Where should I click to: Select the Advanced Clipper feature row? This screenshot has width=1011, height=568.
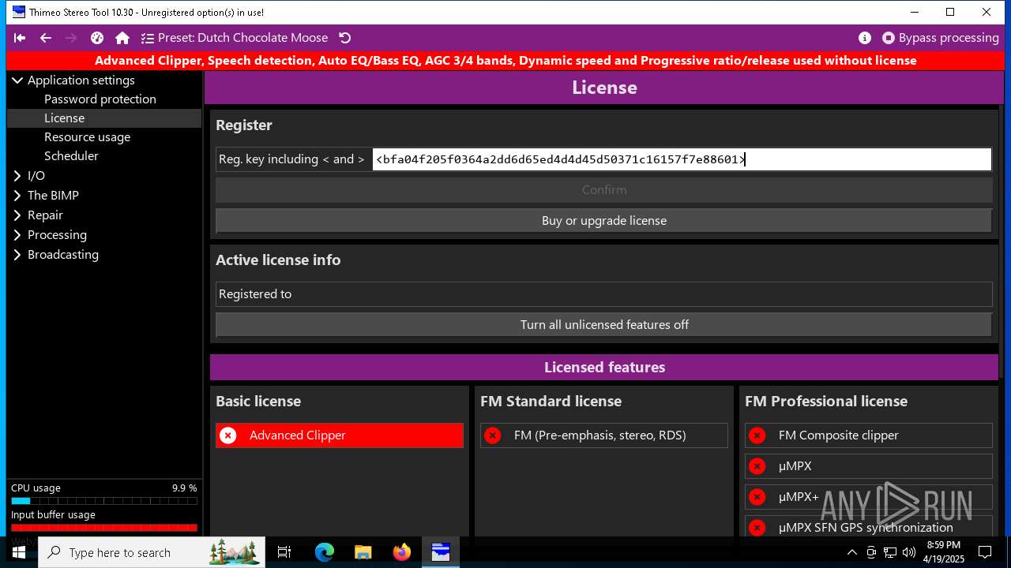coord(340,435)
